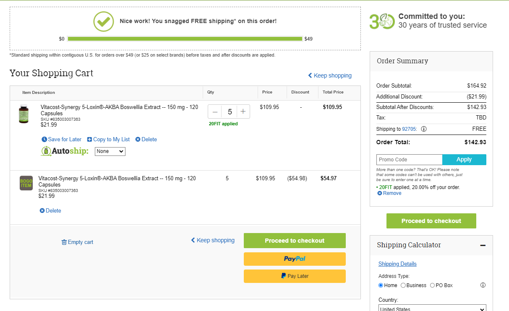Image resolution: width=509 pixels, height=311 pixels.
Task: Open the first Boswellia Extract product title
Action: (x=119, y=110)
